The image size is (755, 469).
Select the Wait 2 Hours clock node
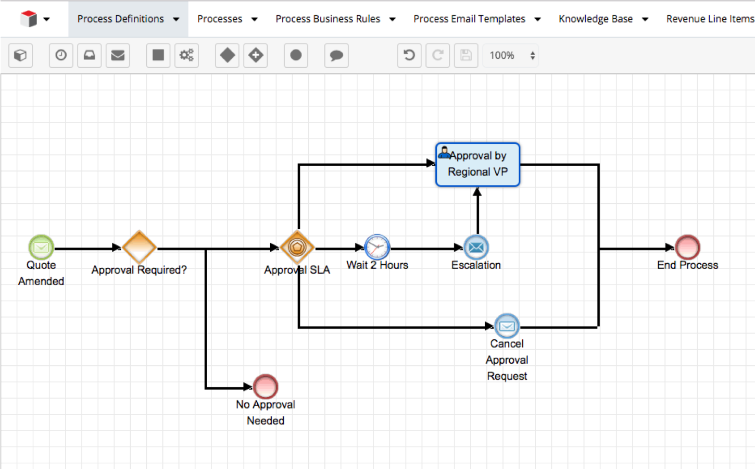point(377,248)
